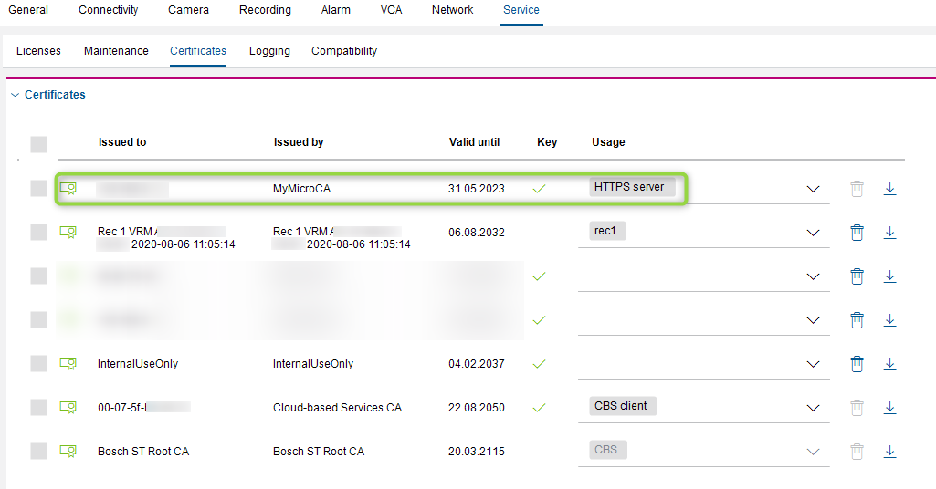
Task: Open the Network tab
Action: pos(452,10)
